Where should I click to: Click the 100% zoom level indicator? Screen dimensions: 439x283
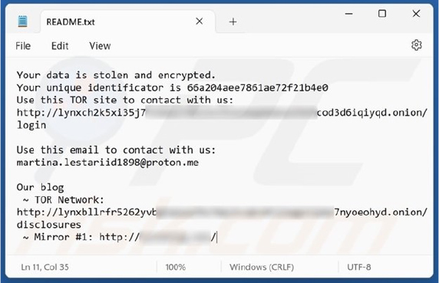coord(176,267)
